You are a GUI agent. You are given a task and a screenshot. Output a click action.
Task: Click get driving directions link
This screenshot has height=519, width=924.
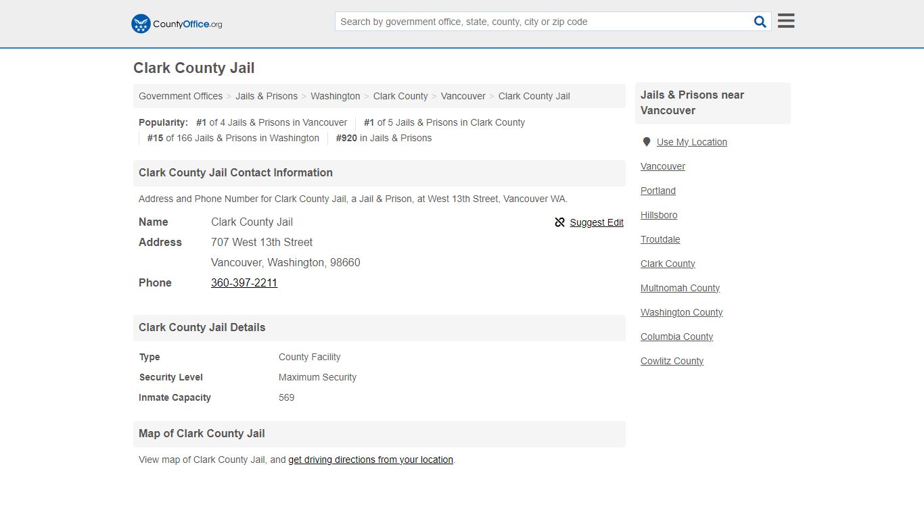click(x=371, y=460)
